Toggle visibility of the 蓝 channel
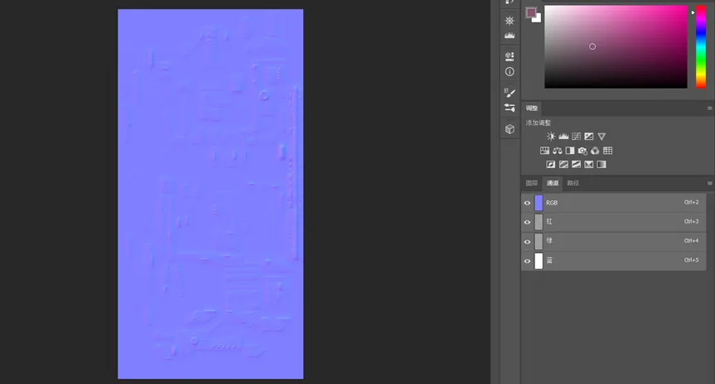The width and height of the screenshot is (715, 384). (x=527, y=261)
